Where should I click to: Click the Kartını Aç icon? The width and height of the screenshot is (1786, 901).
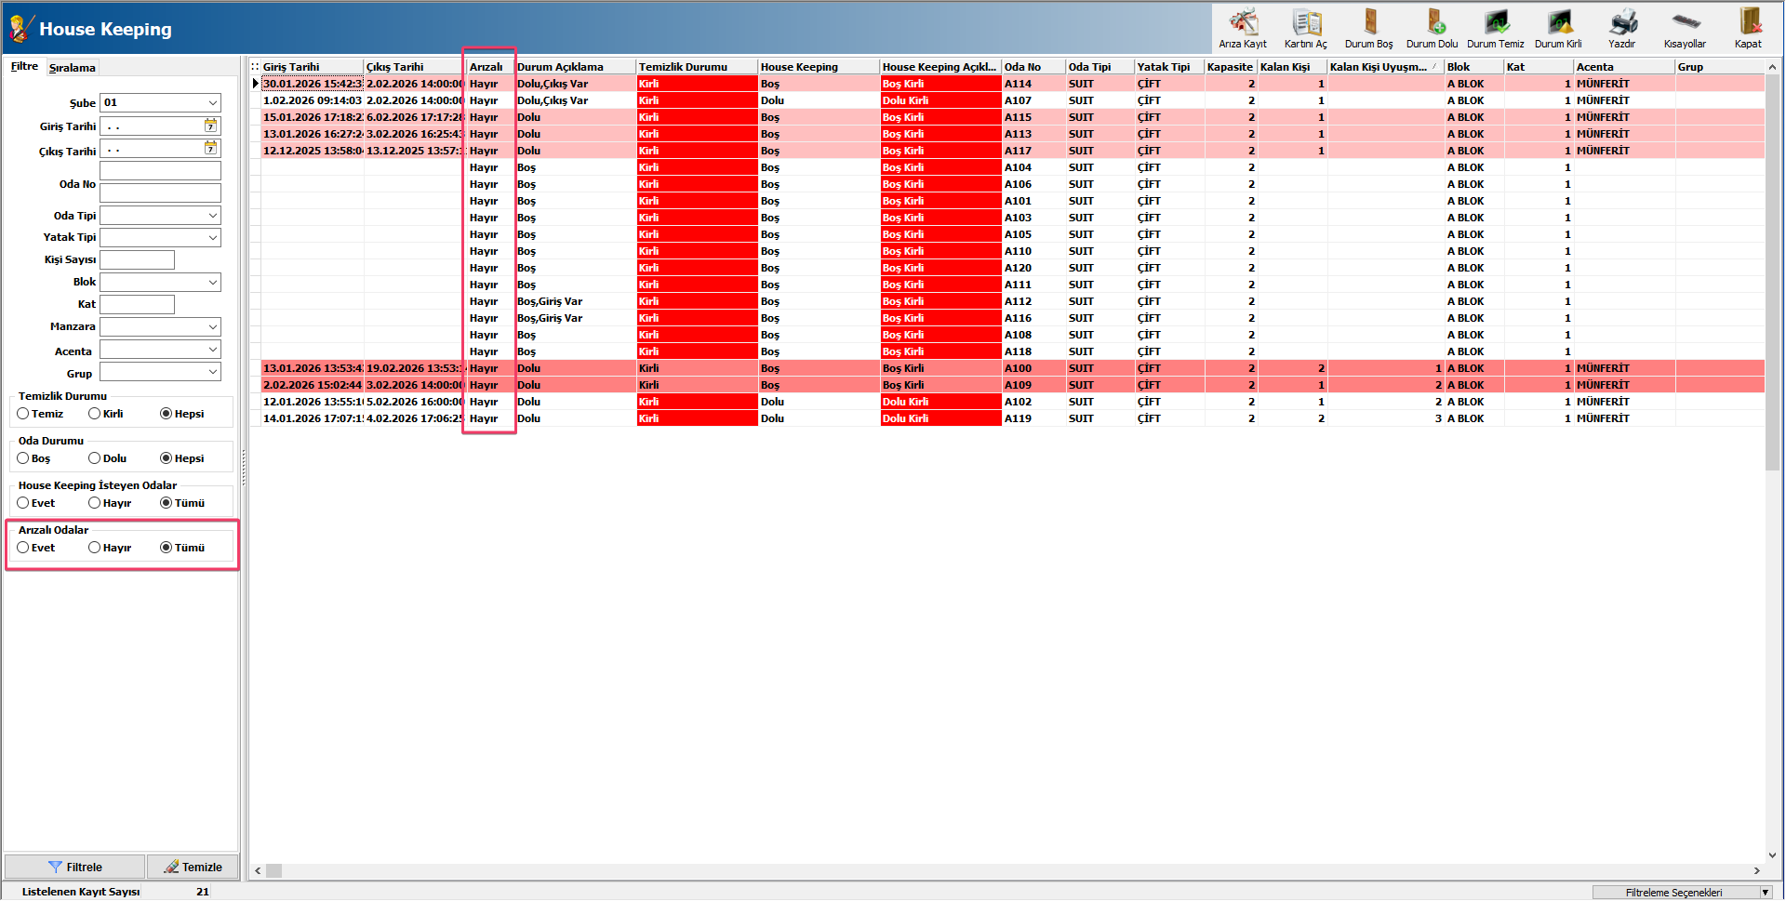(x=1306, y=28)
